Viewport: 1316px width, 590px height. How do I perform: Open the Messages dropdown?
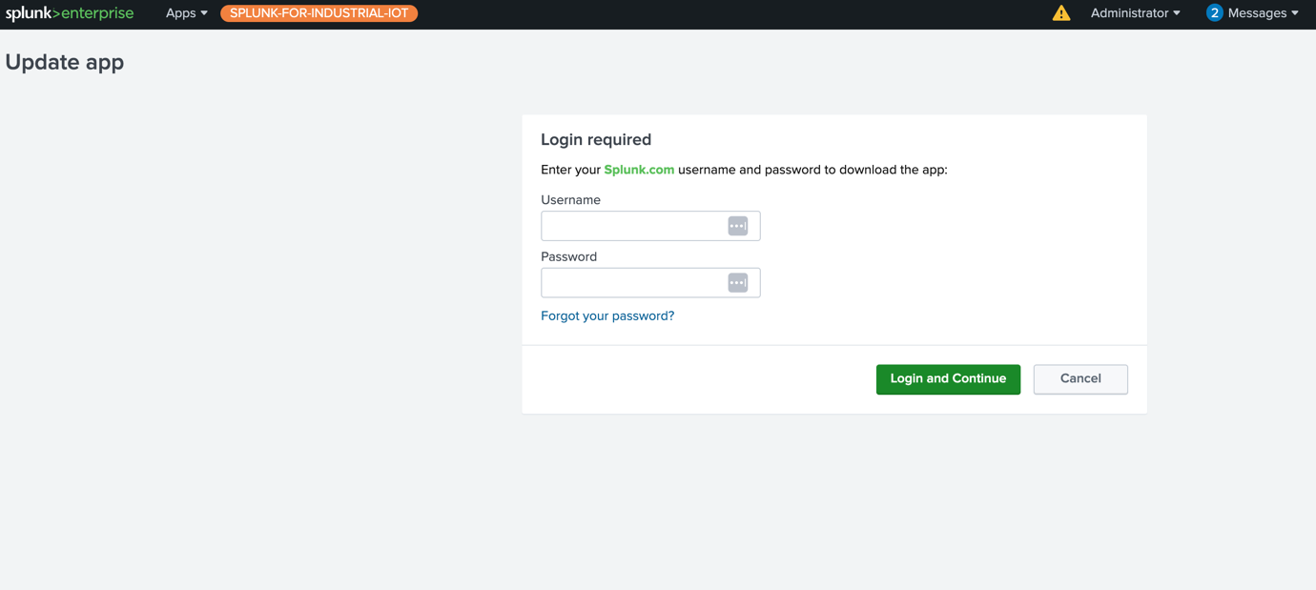1263,13
